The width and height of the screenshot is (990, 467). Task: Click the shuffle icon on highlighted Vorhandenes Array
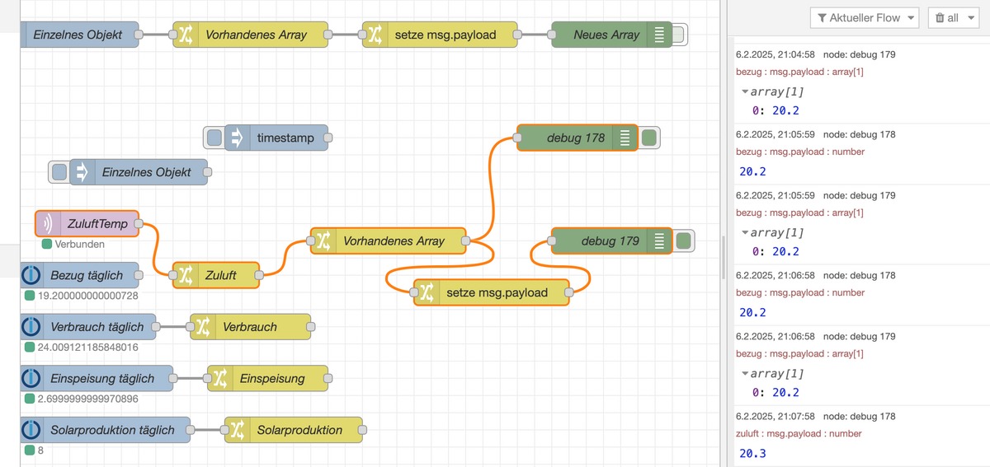pos(323,241)
